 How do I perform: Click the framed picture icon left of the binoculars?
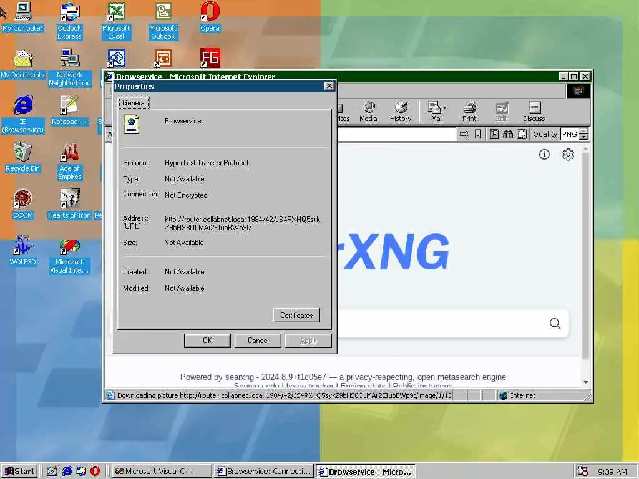coord(494,134)
